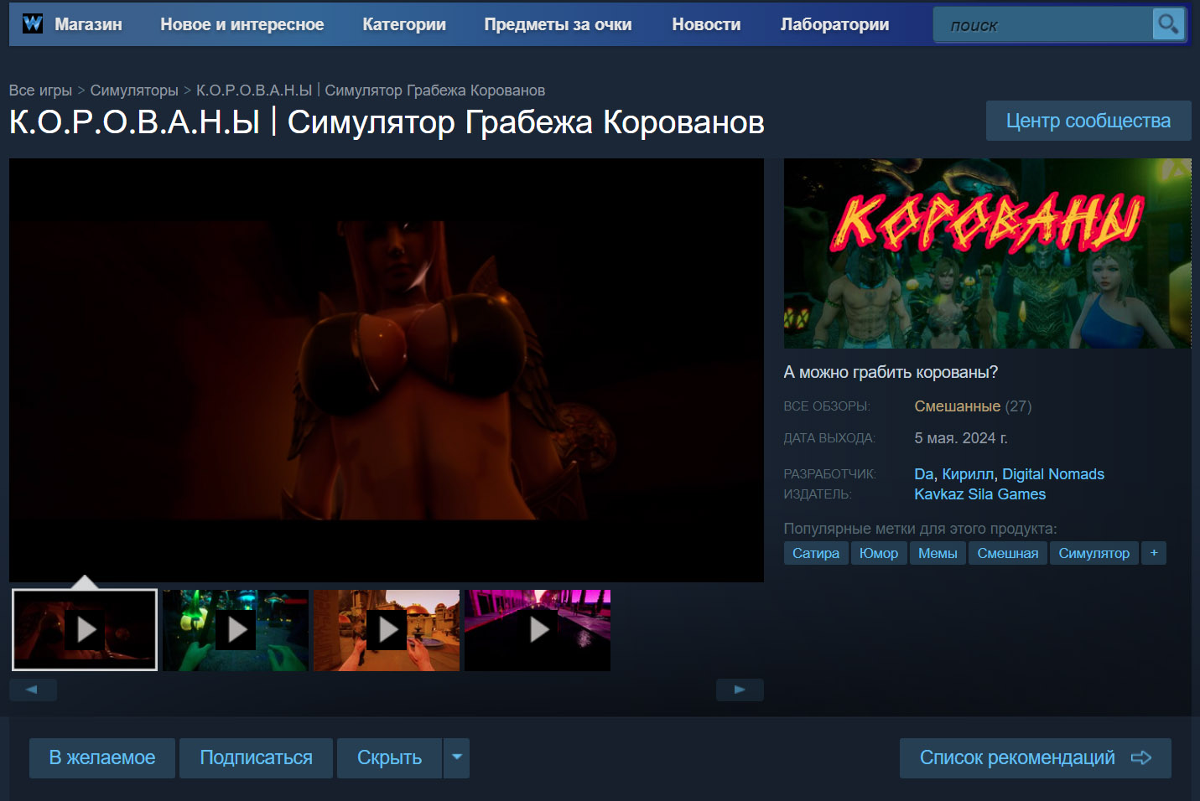Image resolution: width=1200 pixels, height=801 pixels.
Task: Go to the Симуляторы breadcrumb
Action: pyautogui.click(x=134, y=90)
